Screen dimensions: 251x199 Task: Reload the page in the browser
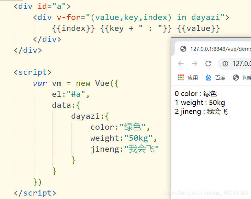click(208, 63)
